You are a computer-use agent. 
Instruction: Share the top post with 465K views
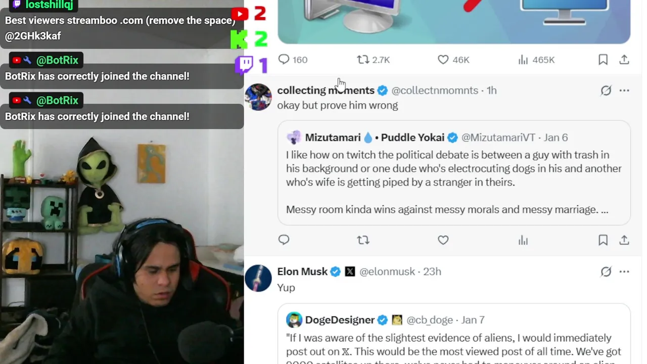coord(624,60)
